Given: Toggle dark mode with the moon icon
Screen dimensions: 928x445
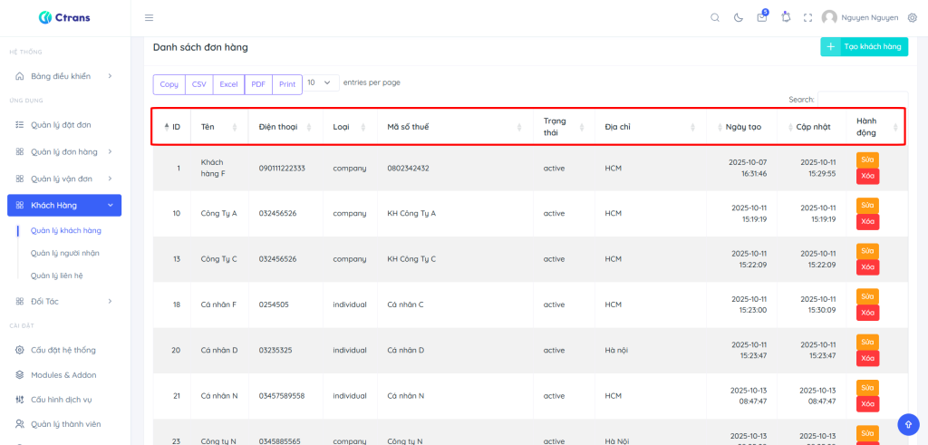Looking at the screenshot, I should tap(739, 17).
